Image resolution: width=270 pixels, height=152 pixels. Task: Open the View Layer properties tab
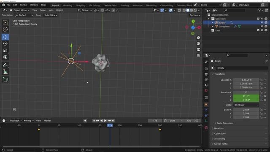[x=206, y=80]
